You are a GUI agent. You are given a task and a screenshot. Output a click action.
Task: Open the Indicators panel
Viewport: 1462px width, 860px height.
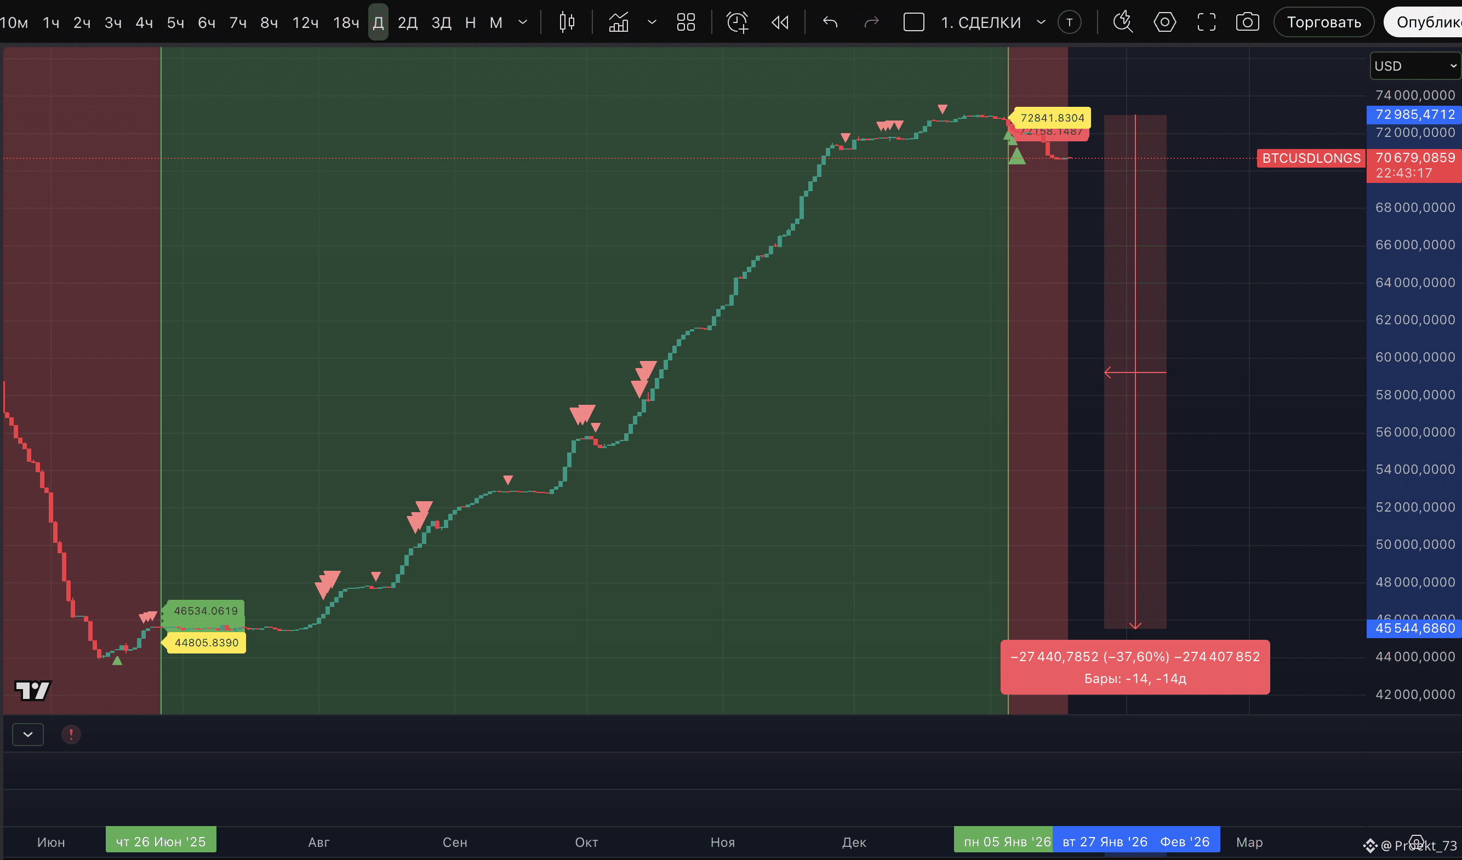click(x=619, y=22)
